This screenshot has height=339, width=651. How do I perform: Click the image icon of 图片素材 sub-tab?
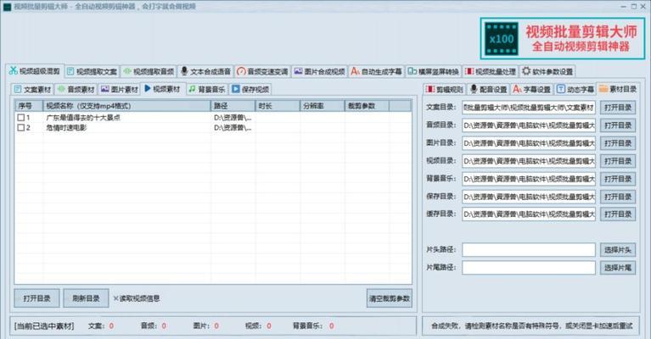pos(105,89)
